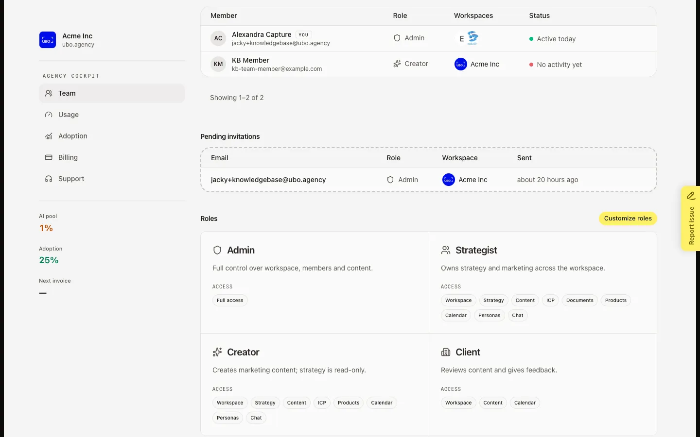The width and height of the screenshot is (700, 437).
Task: Click the Chat tag under Creator role
Action: tap(256, 418)
